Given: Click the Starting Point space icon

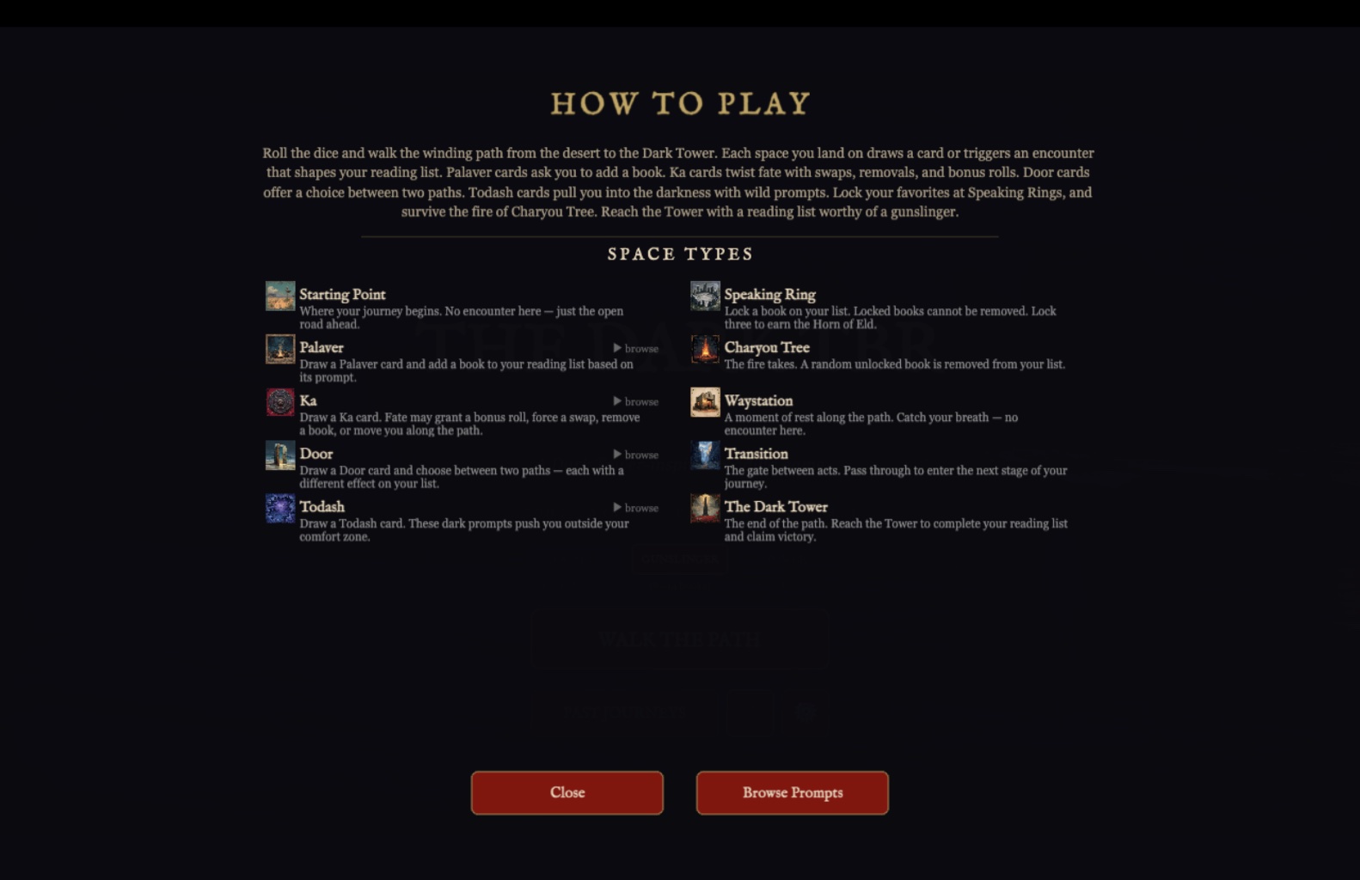Looking at the screenshot, I should pyautogui.click(x=280, y=296).
